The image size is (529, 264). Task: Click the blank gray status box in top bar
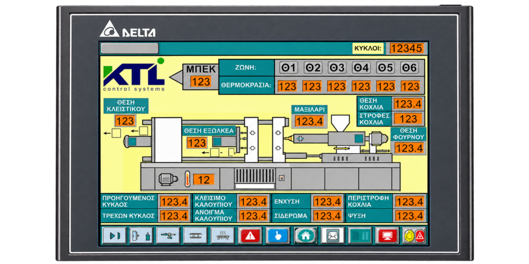[130, 48]
